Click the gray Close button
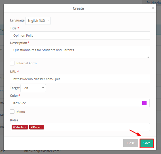Viewport: 161px width, 154px height. click(130, 143)
